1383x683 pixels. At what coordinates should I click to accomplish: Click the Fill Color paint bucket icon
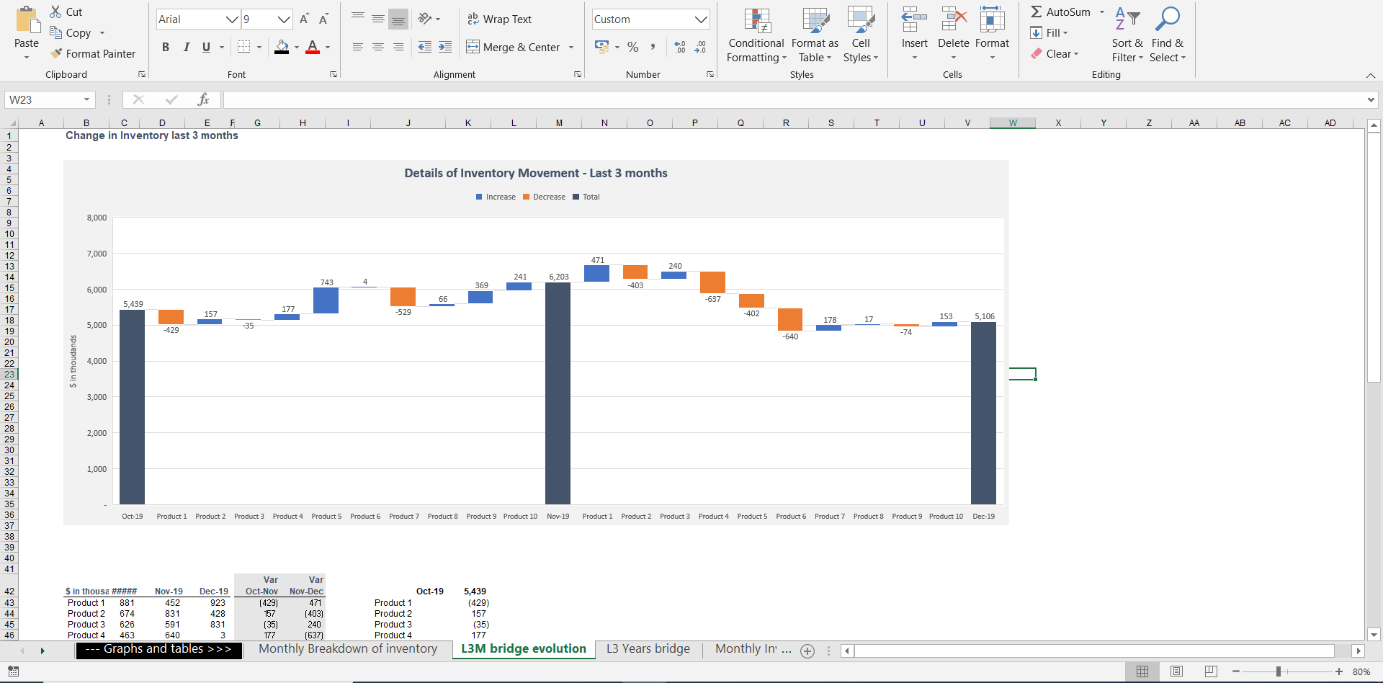(x=282, y=47)
